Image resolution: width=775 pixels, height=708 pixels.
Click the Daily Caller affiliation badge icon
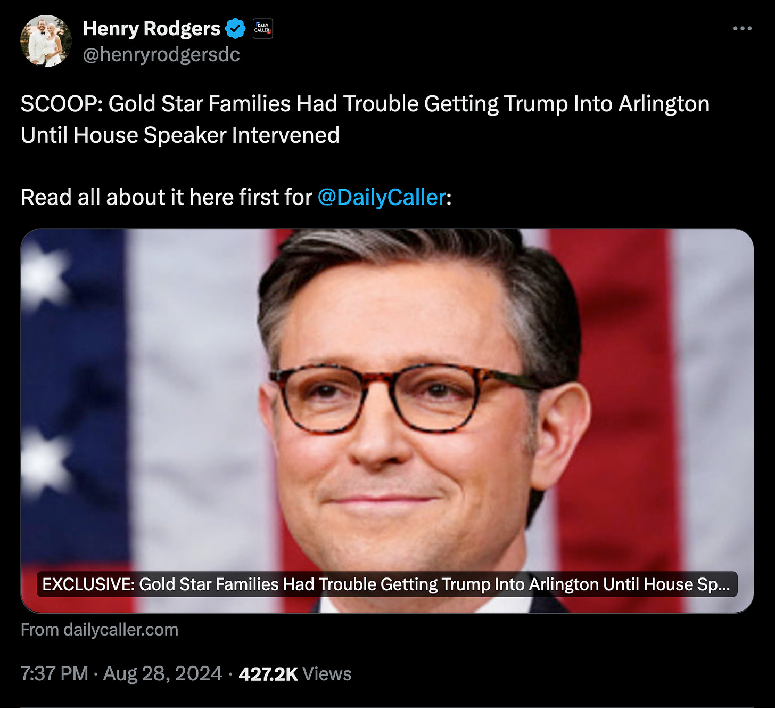click(262, 28)
